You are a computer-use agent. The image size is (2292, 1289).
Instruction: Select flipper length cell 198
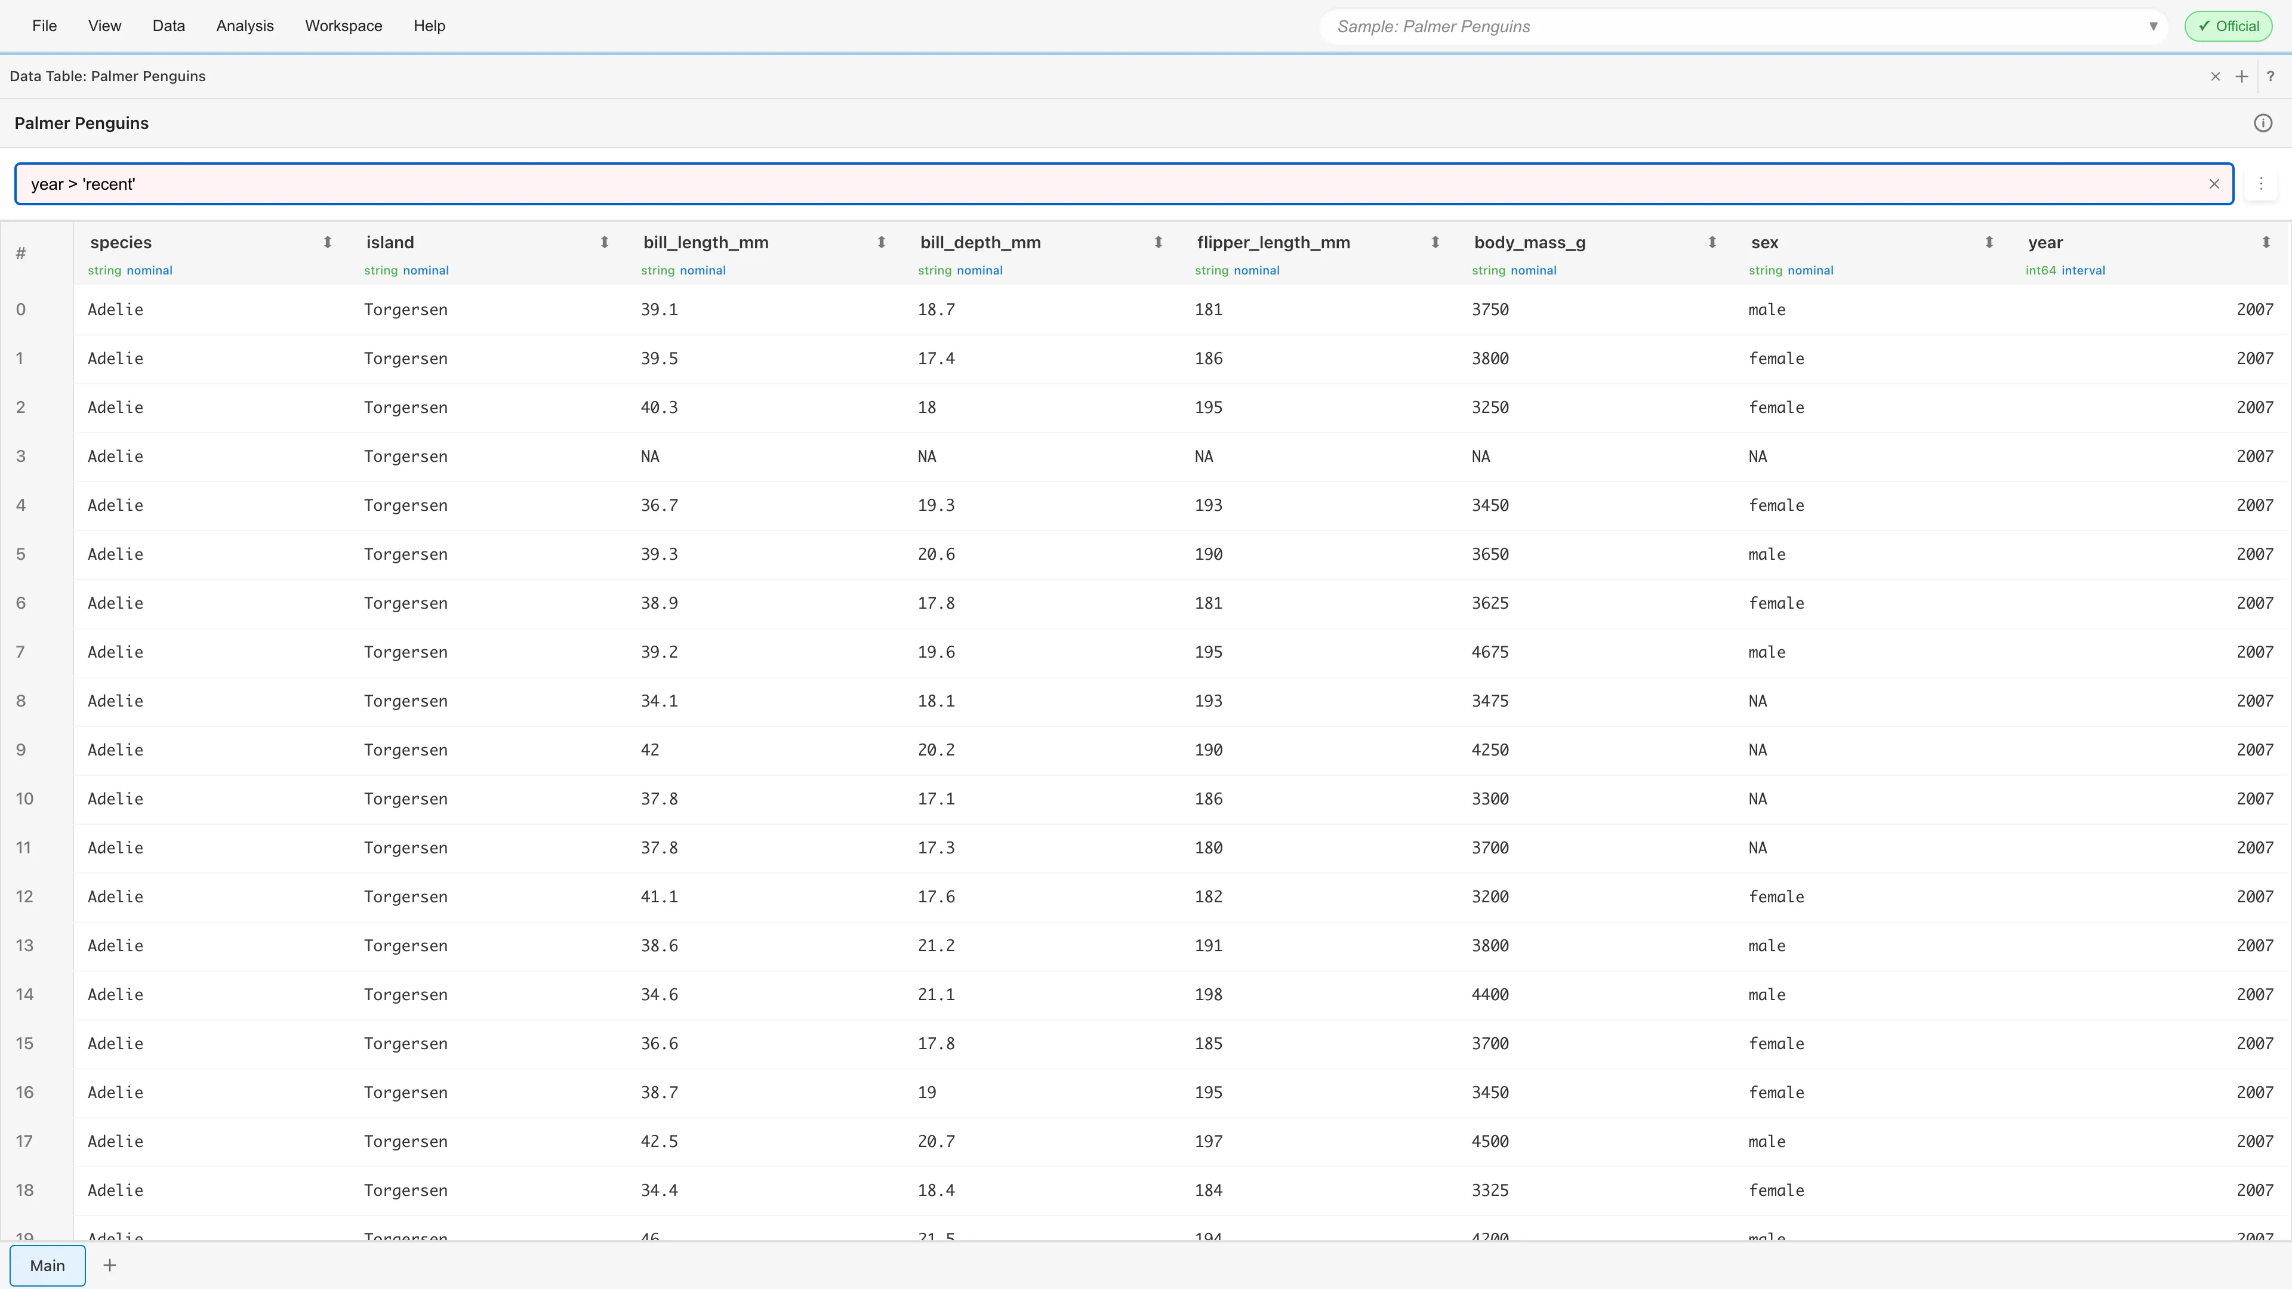pos(1208,995)
